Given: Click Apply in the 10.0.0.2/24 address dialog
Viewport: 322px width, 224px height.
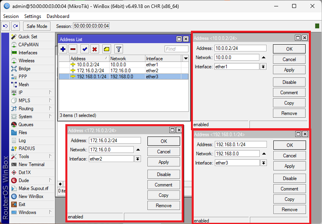Looking at the screenshot, I should 289,70.
